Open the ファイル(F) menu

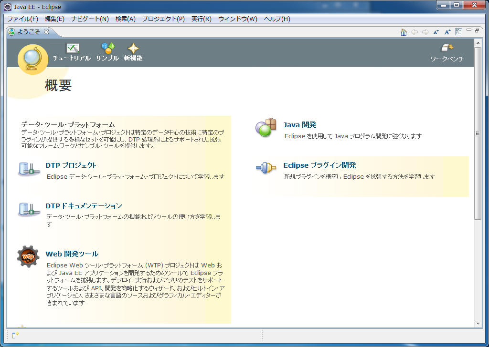(x=22, y=19)
